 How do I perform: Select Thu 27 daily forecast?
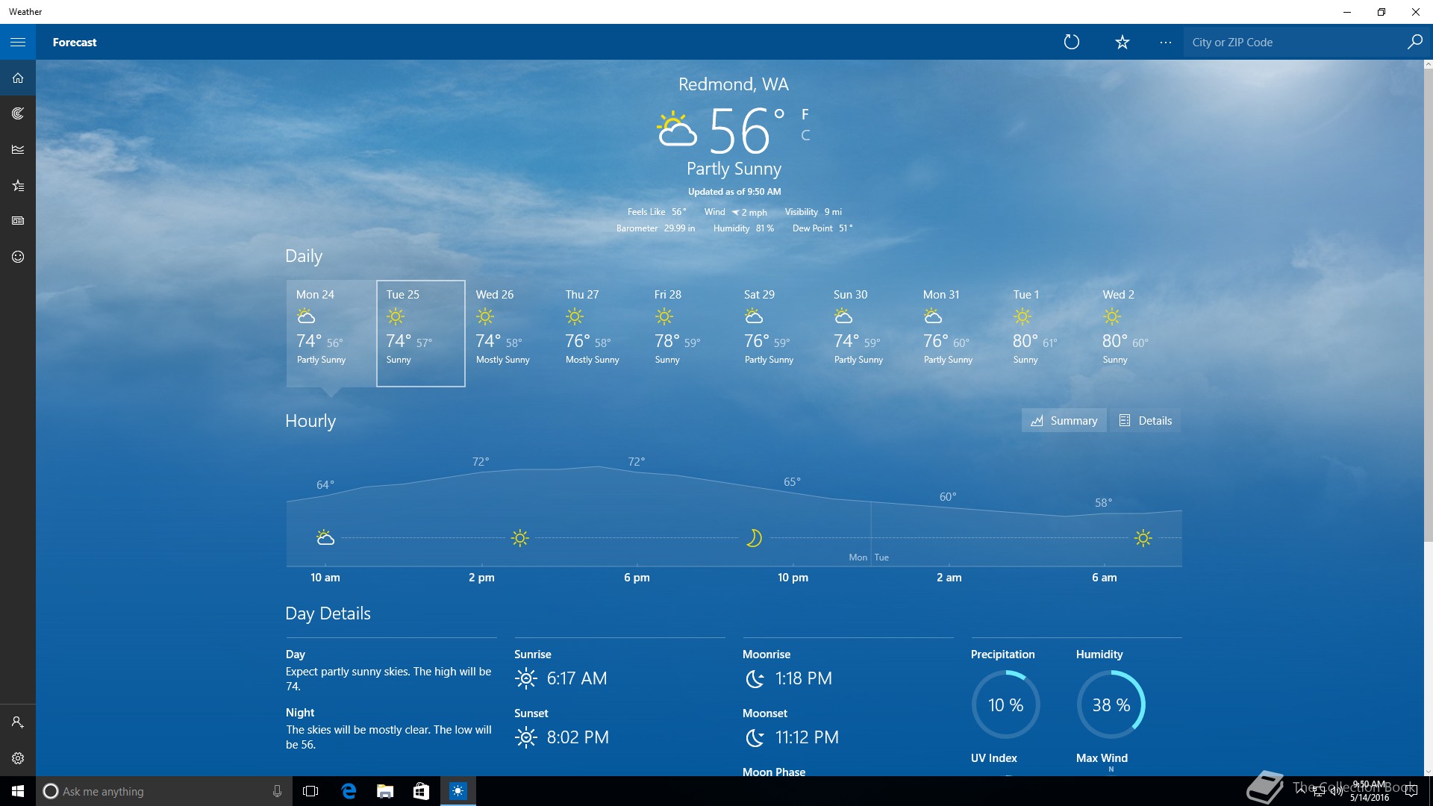(x=600, y=334)
